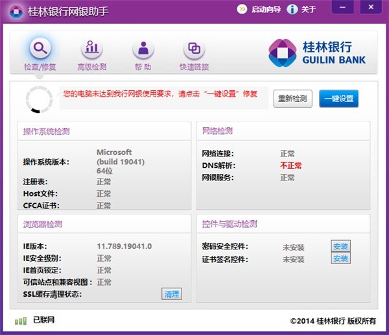Select the 高级检测 tab label

[x=92, y=67]
